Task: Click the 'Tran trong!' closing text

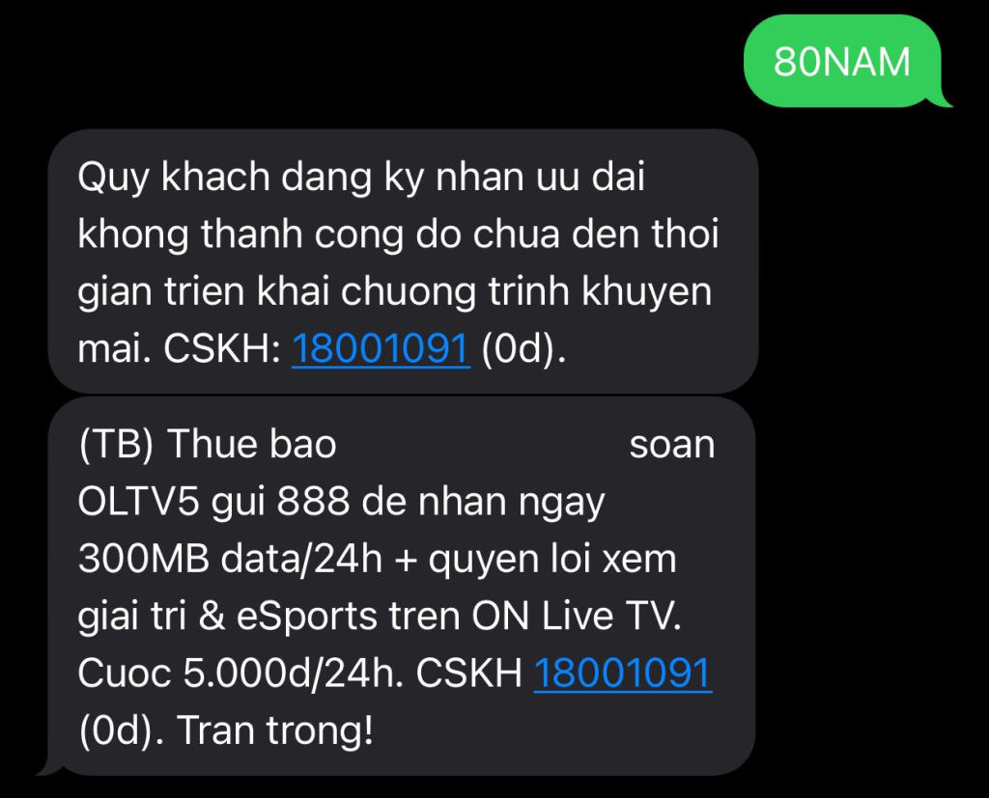Action: point(275,730)
